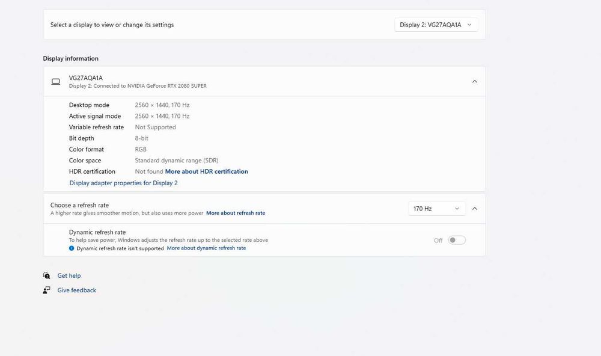Image resolution: width=601 pixels, height=356 pixels.
Task: Open More about HDR certification link
Action: 206,171
